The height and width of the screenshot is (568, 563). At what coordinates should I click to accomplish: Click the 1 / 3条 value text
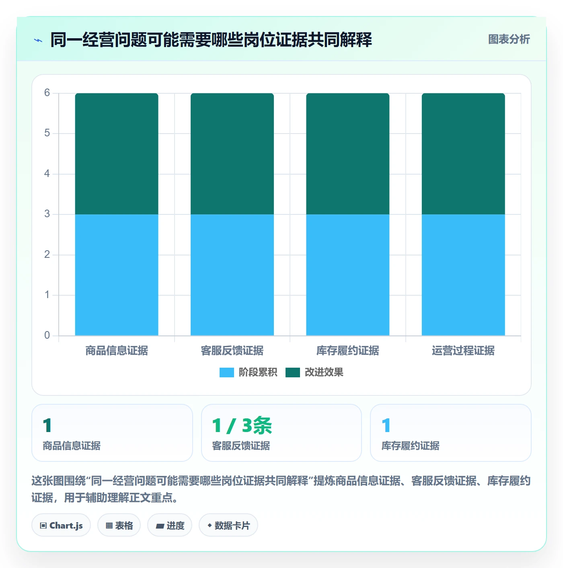pyautogui.click(x=242, y=426)
